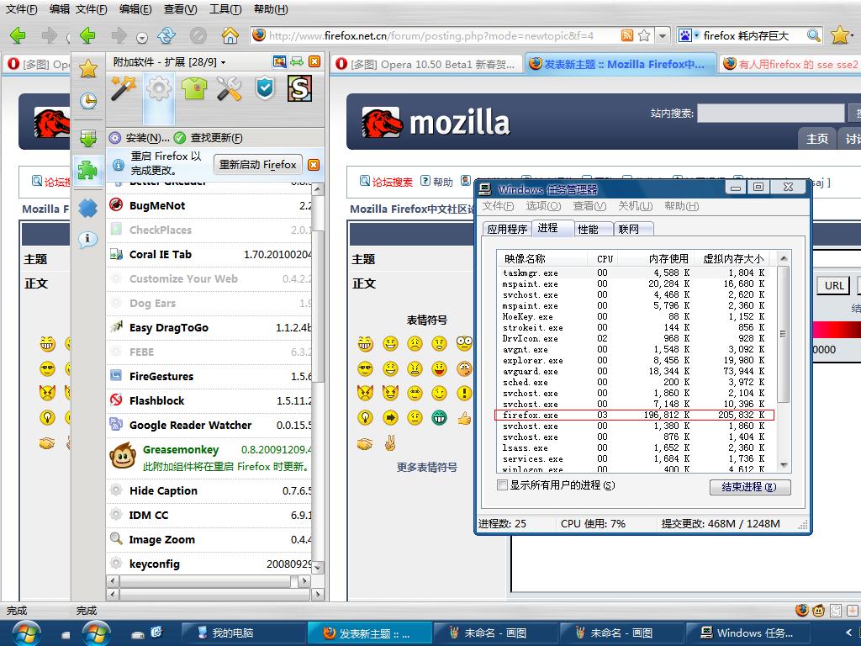
Task: Click the grey Stop loading icon
Action: (x=198, y=36)
